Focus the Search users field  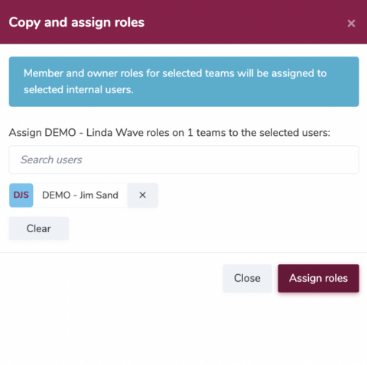[x=183, y=160]
